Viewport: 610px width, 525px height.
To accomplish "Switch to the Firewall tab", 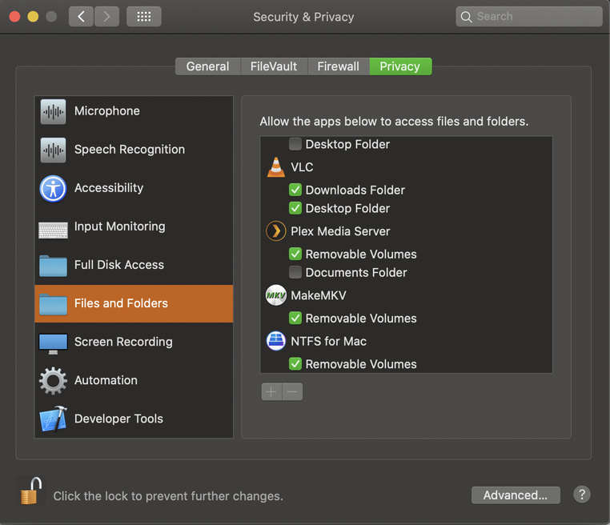I will coord(339,66).
